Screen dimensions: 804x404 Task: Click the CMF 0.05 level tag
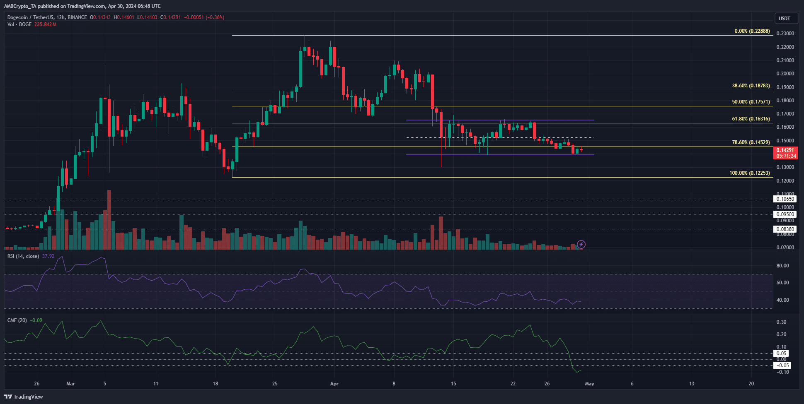(x=782, y=353)
